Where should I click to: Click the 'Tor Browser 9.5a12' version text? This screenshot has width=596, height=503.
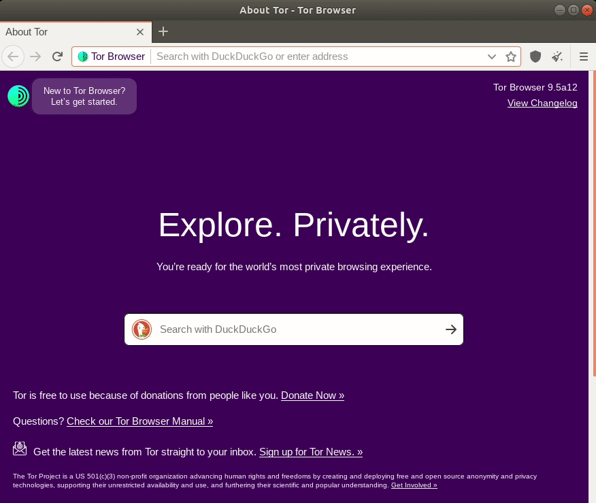click(x=535, y=87)
